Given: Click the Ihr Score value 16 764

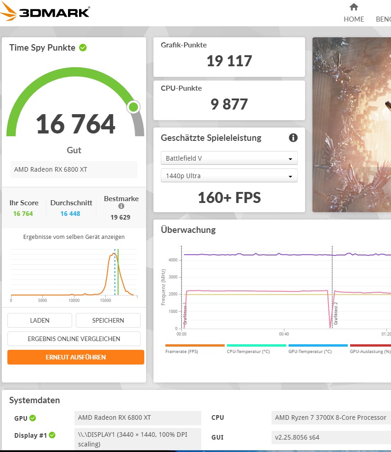Looking at the screenshot, I should 23,214.
